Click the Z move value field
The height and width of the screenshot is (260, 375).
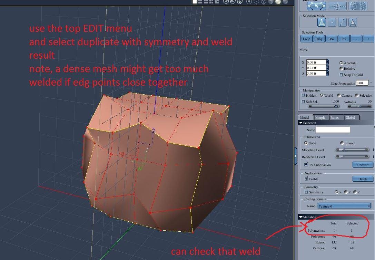(x=316, y=73)
